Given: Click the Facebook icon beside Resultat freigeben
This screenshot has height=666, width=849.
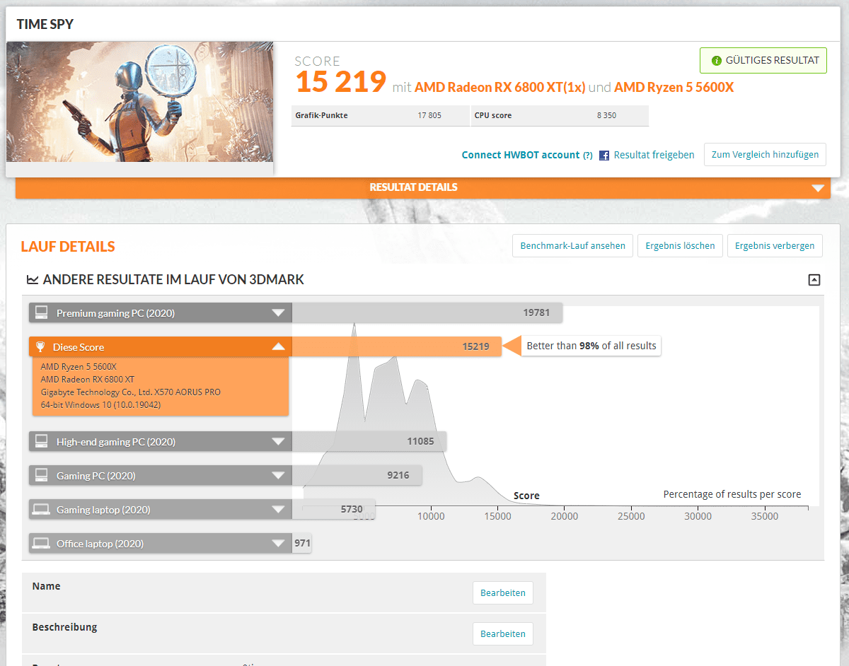Looking at the screenshot, I should click(x=604, y=156).
